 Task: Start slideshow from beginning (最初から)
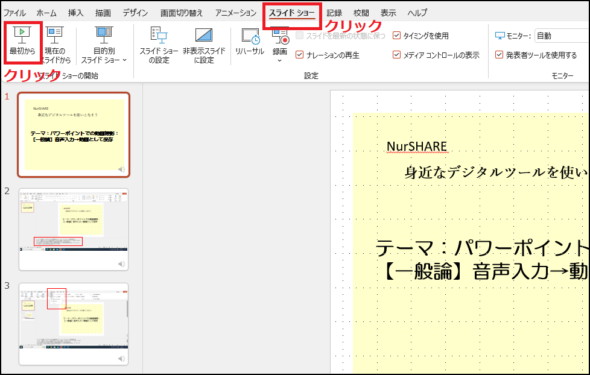(22, 42)
